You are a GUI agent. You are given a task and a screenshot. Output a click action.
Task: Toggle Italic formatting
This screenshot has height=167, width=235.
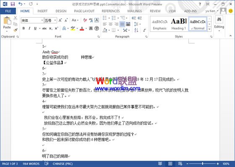29,28
